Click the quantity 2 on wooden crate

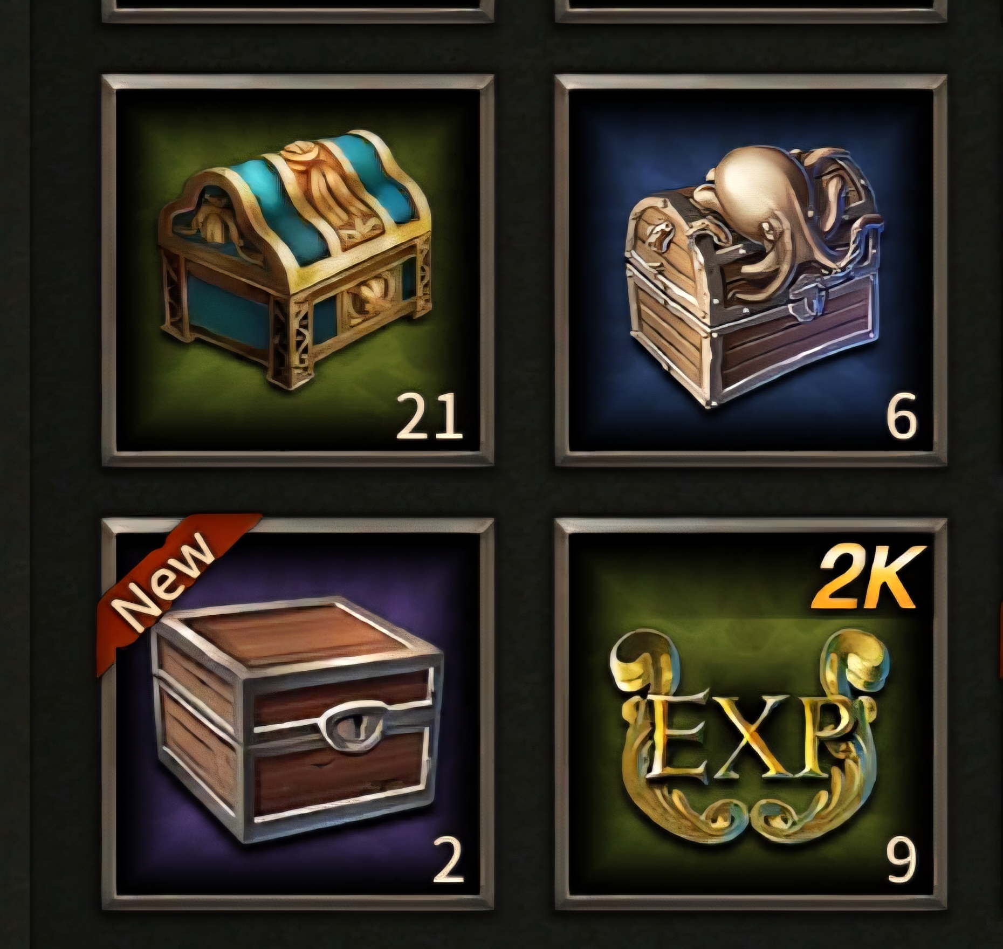click(x=449, y=861)
